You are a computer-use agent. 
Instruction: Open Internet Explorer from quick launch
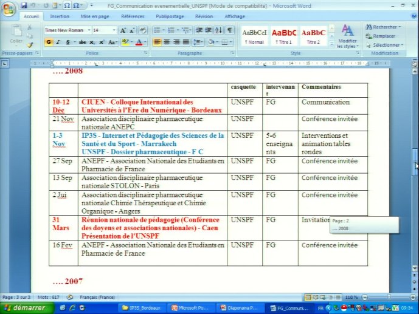(x=72, y=308)
